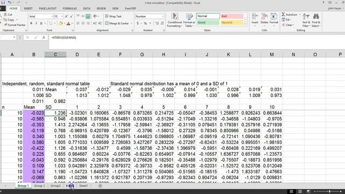Toggle Italic formatting
This screenshot has width=345, height=194.
(36, 23)
